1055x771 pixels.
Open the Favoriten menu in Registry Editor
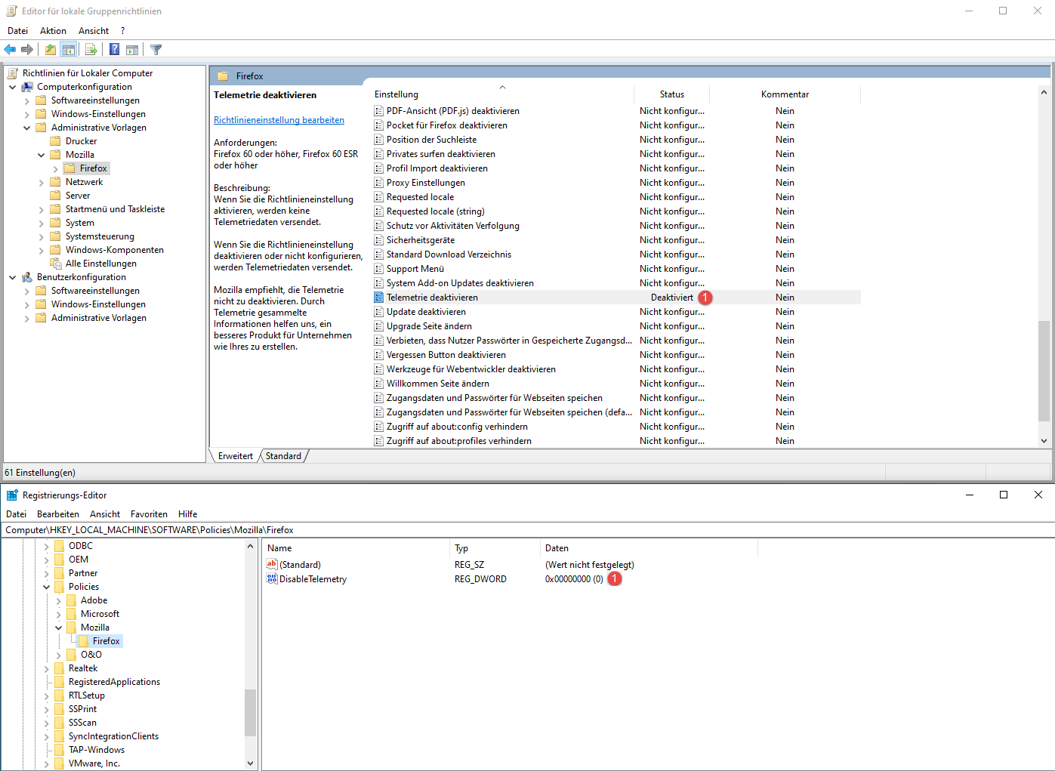(x=149, y=514)
